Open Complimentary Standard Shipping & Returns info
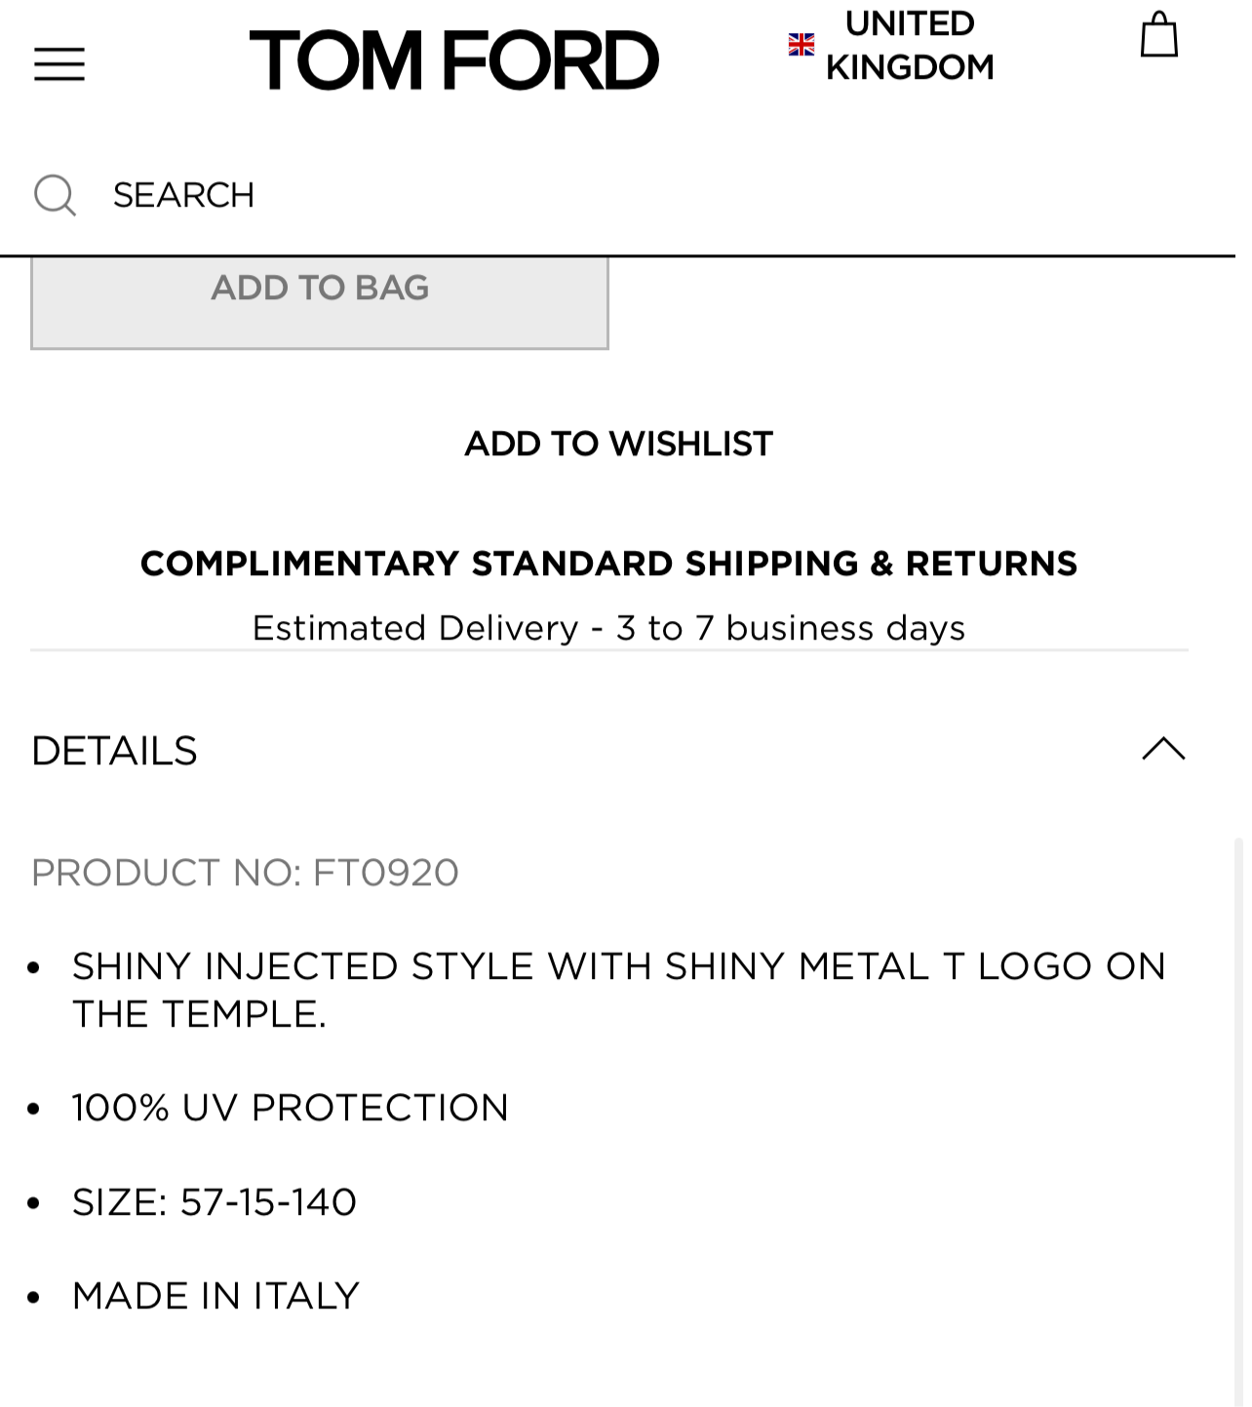1252x1407 pixels. click(608, 564)
